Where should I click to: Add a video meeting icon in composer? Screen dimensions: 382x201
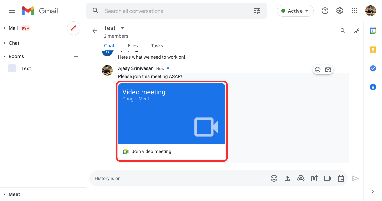(328, 178)
